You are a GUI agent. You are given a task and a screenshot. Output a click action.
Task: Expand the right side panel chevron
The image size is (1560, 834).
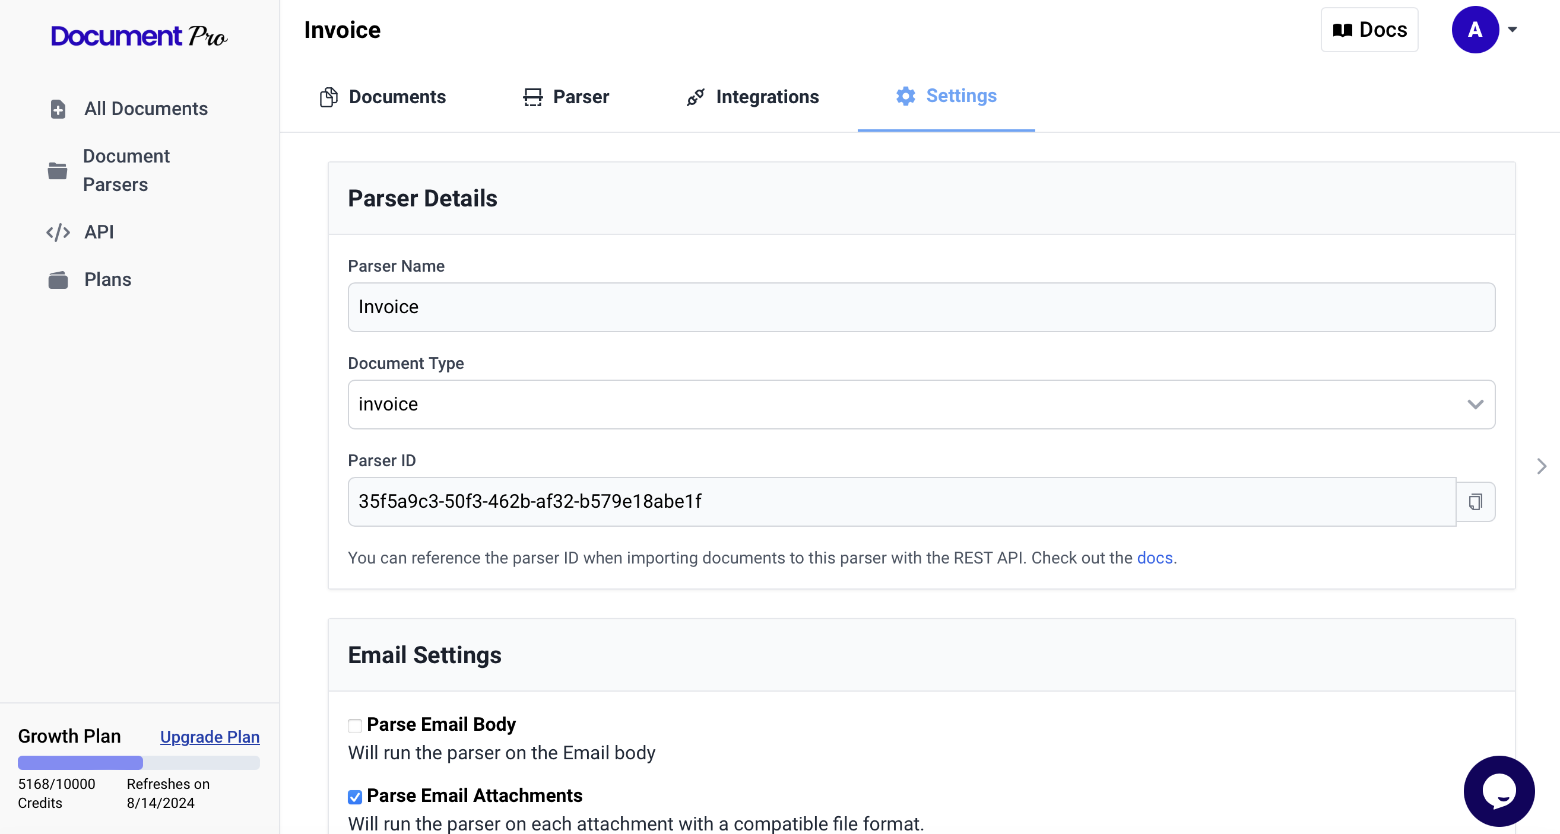[x=1541, y=466]
